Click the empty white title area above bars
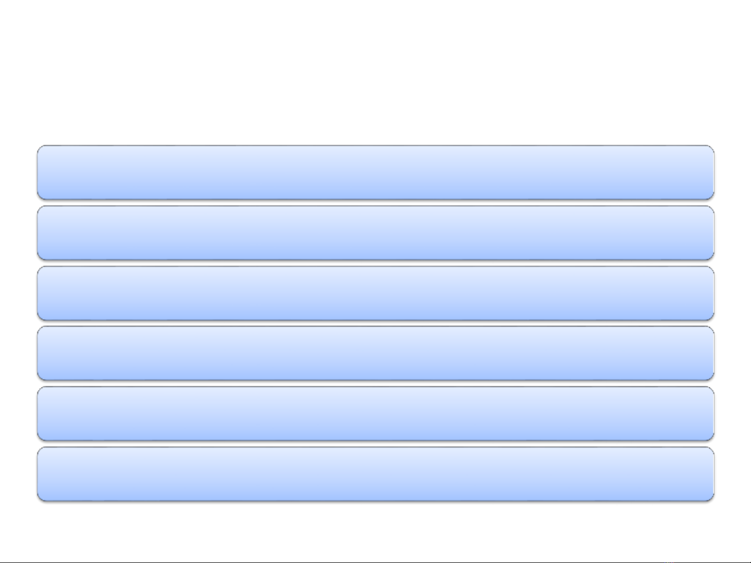The width and height of the screenshot is (751, 563). point(375,70)
